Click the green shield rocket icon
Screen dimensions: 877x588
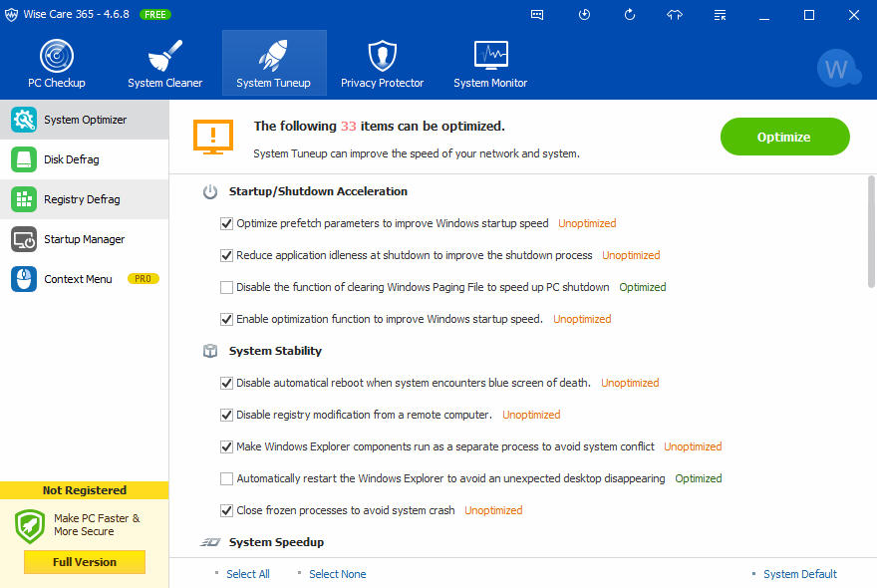[x=30, y=526]
